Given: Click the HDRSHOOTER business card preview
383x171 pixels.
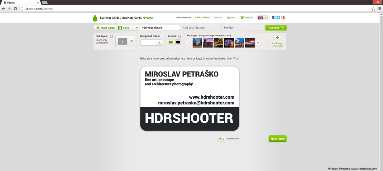Looking at the screenshot, I should point(189,99).
